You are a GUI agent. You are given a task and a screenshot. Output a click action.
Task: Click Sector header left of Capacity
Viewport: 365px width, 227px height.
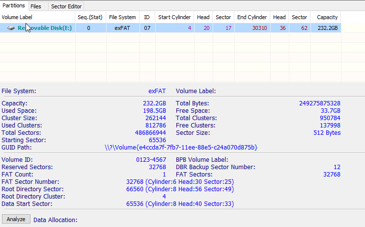[x=299, y=17]
